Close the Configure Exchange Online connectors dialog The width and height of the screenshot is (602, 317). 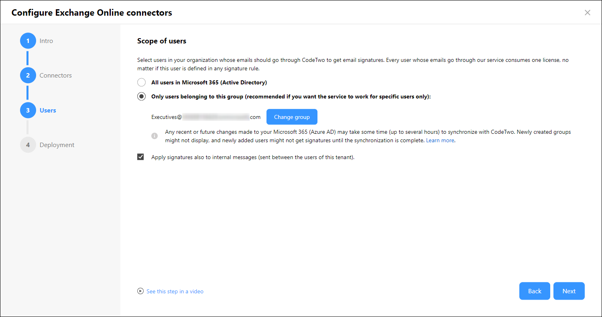pyautogui.click(x=588, y=12)
